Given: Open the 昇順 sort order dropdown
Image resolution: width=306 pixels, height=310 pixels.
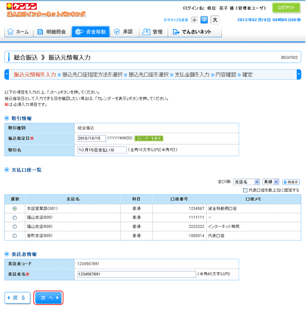Looking at the screenshot, I should (x=270, y=182).
